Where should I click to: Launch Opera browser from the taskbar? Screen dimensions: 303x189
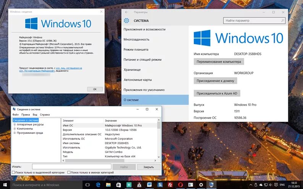(x=181, y=185)
